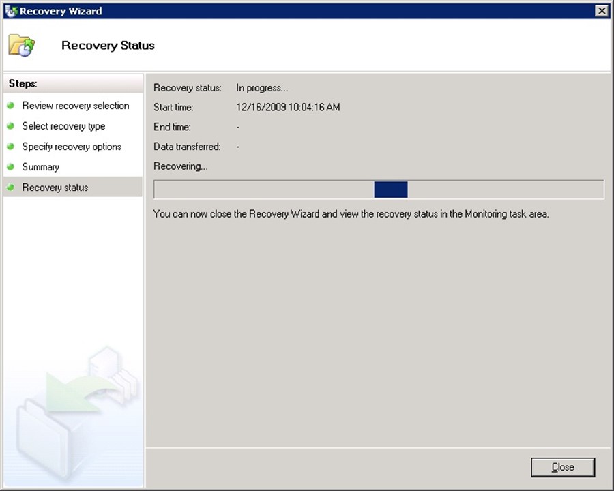Jump to the Summary step
This screenshot has height=491, width=614.
click(40, 167)
